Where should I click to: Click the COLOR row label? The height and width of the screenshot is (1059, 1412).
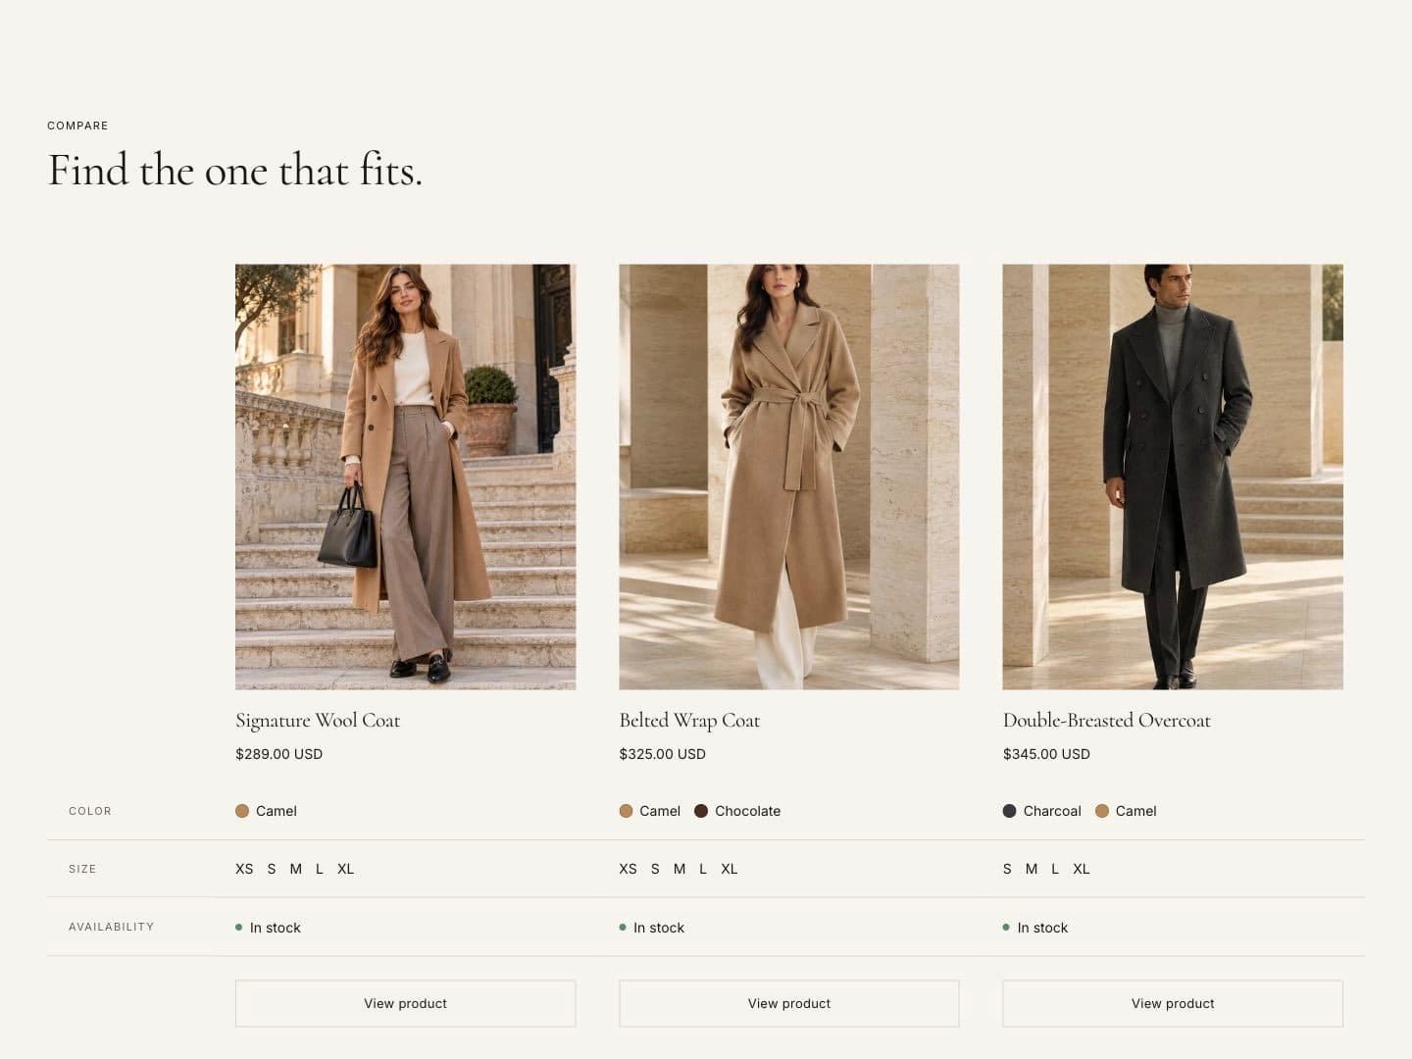click(x=90, y=811)
